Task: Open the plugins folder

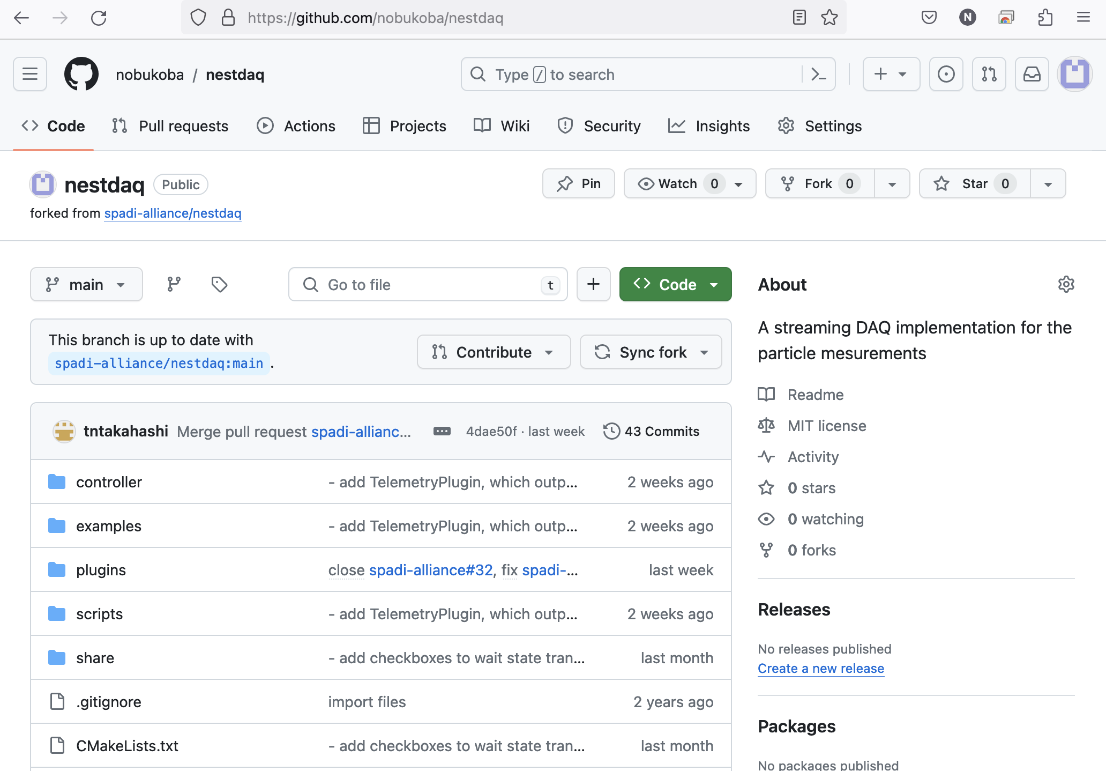Action: [101, 570]
